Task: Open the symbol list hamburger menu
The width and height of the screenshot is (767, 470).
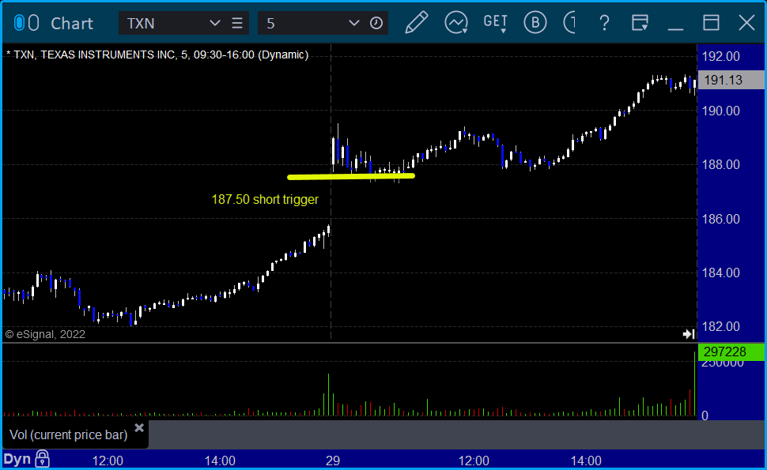Action: 237,23
